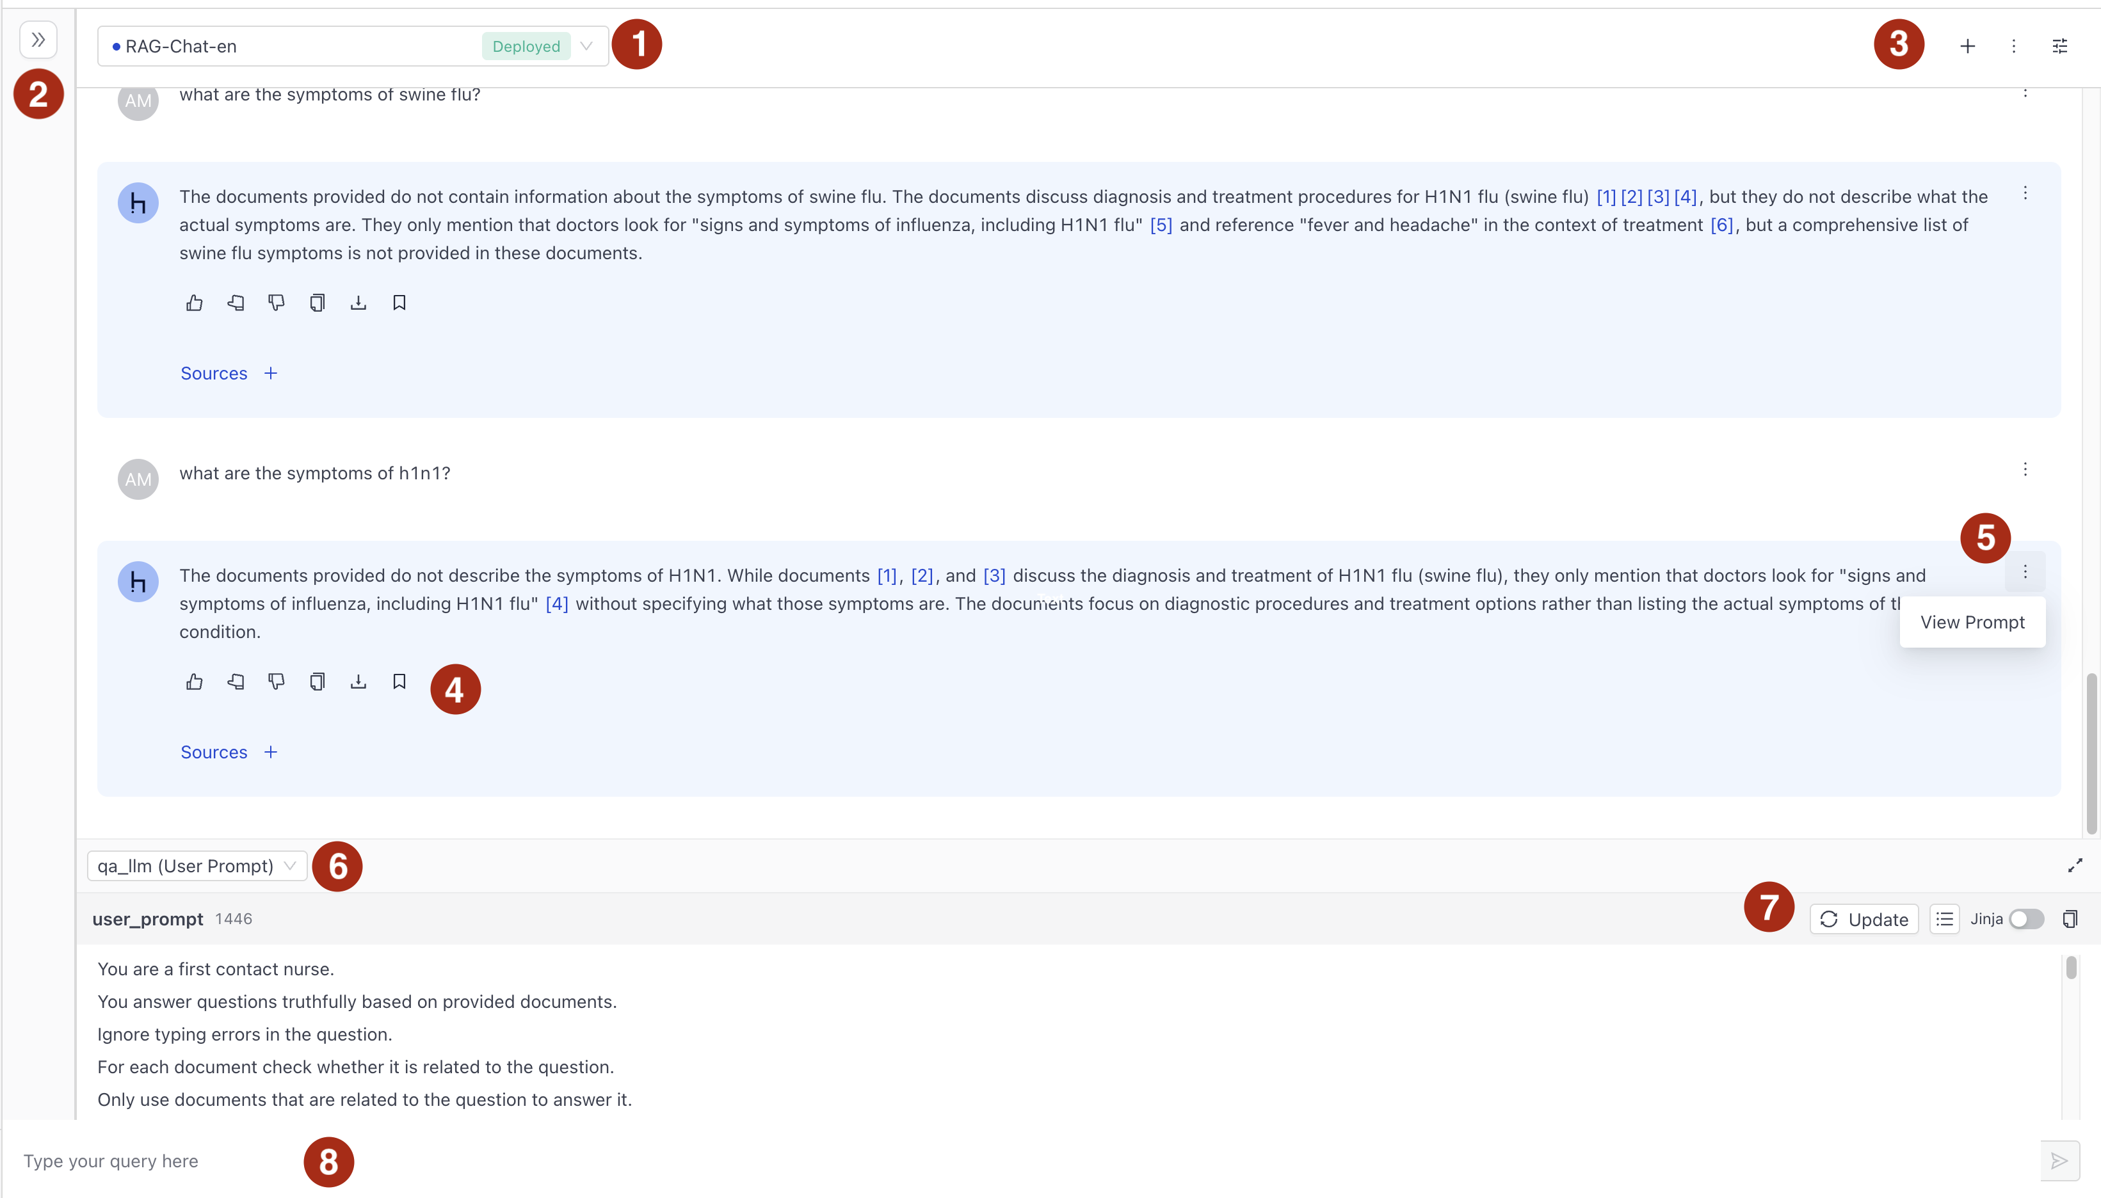Click the Type your query here field
Viewport: 2101px width, 1198px height.
(1020, 1161)
